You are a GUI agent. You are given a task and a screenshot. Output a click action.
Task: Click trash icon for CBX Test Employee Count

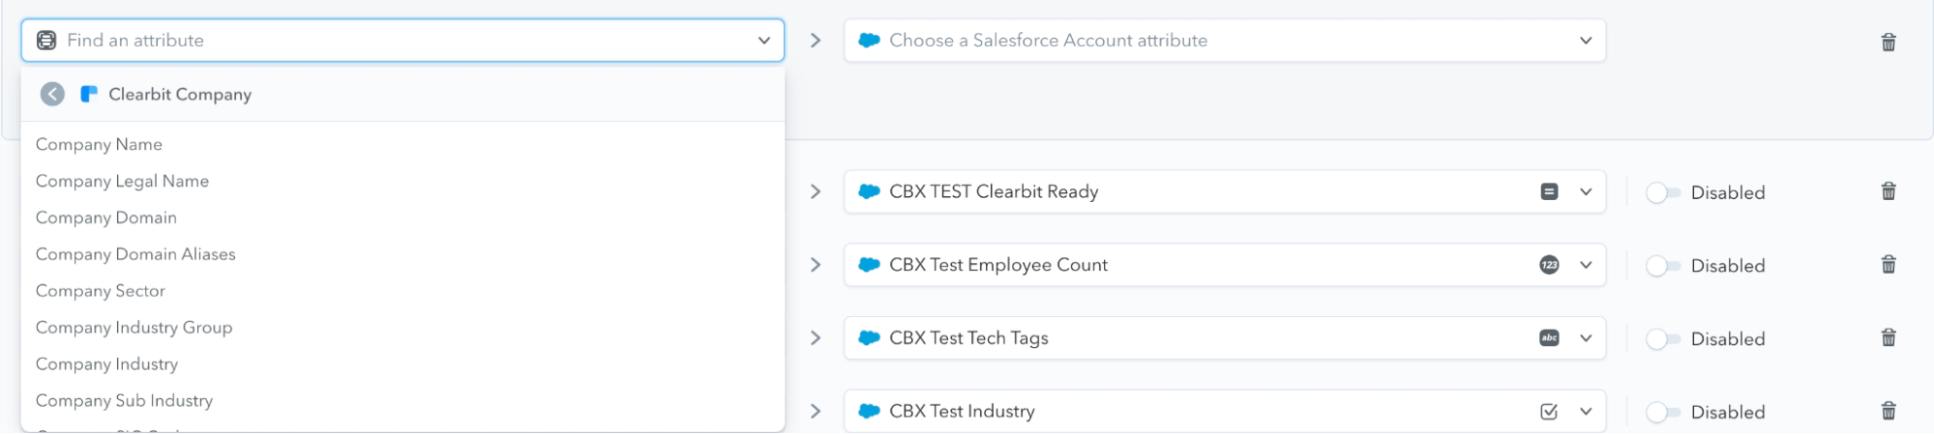point(1888,265)
